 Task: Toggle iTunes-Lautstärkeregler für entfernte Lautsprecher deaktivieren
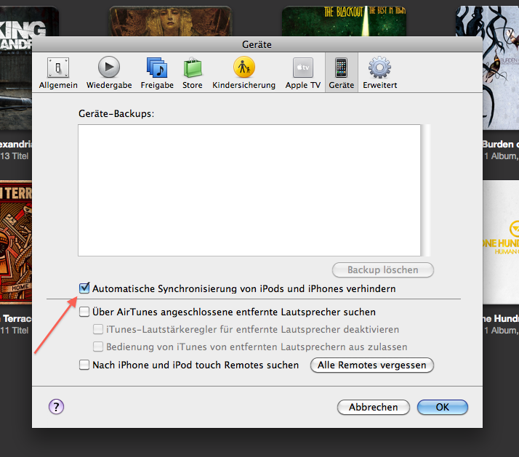point(98,329)
